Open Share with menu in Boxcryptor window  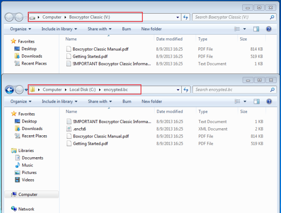(100, 29)
